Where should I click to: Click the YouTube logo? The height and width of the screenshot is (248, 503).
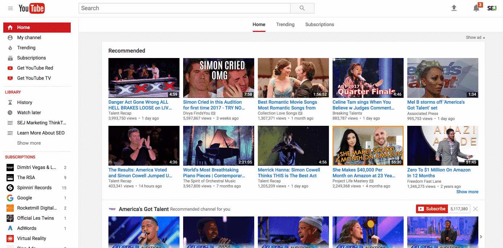pyautogui.click(x=32, y=8)
